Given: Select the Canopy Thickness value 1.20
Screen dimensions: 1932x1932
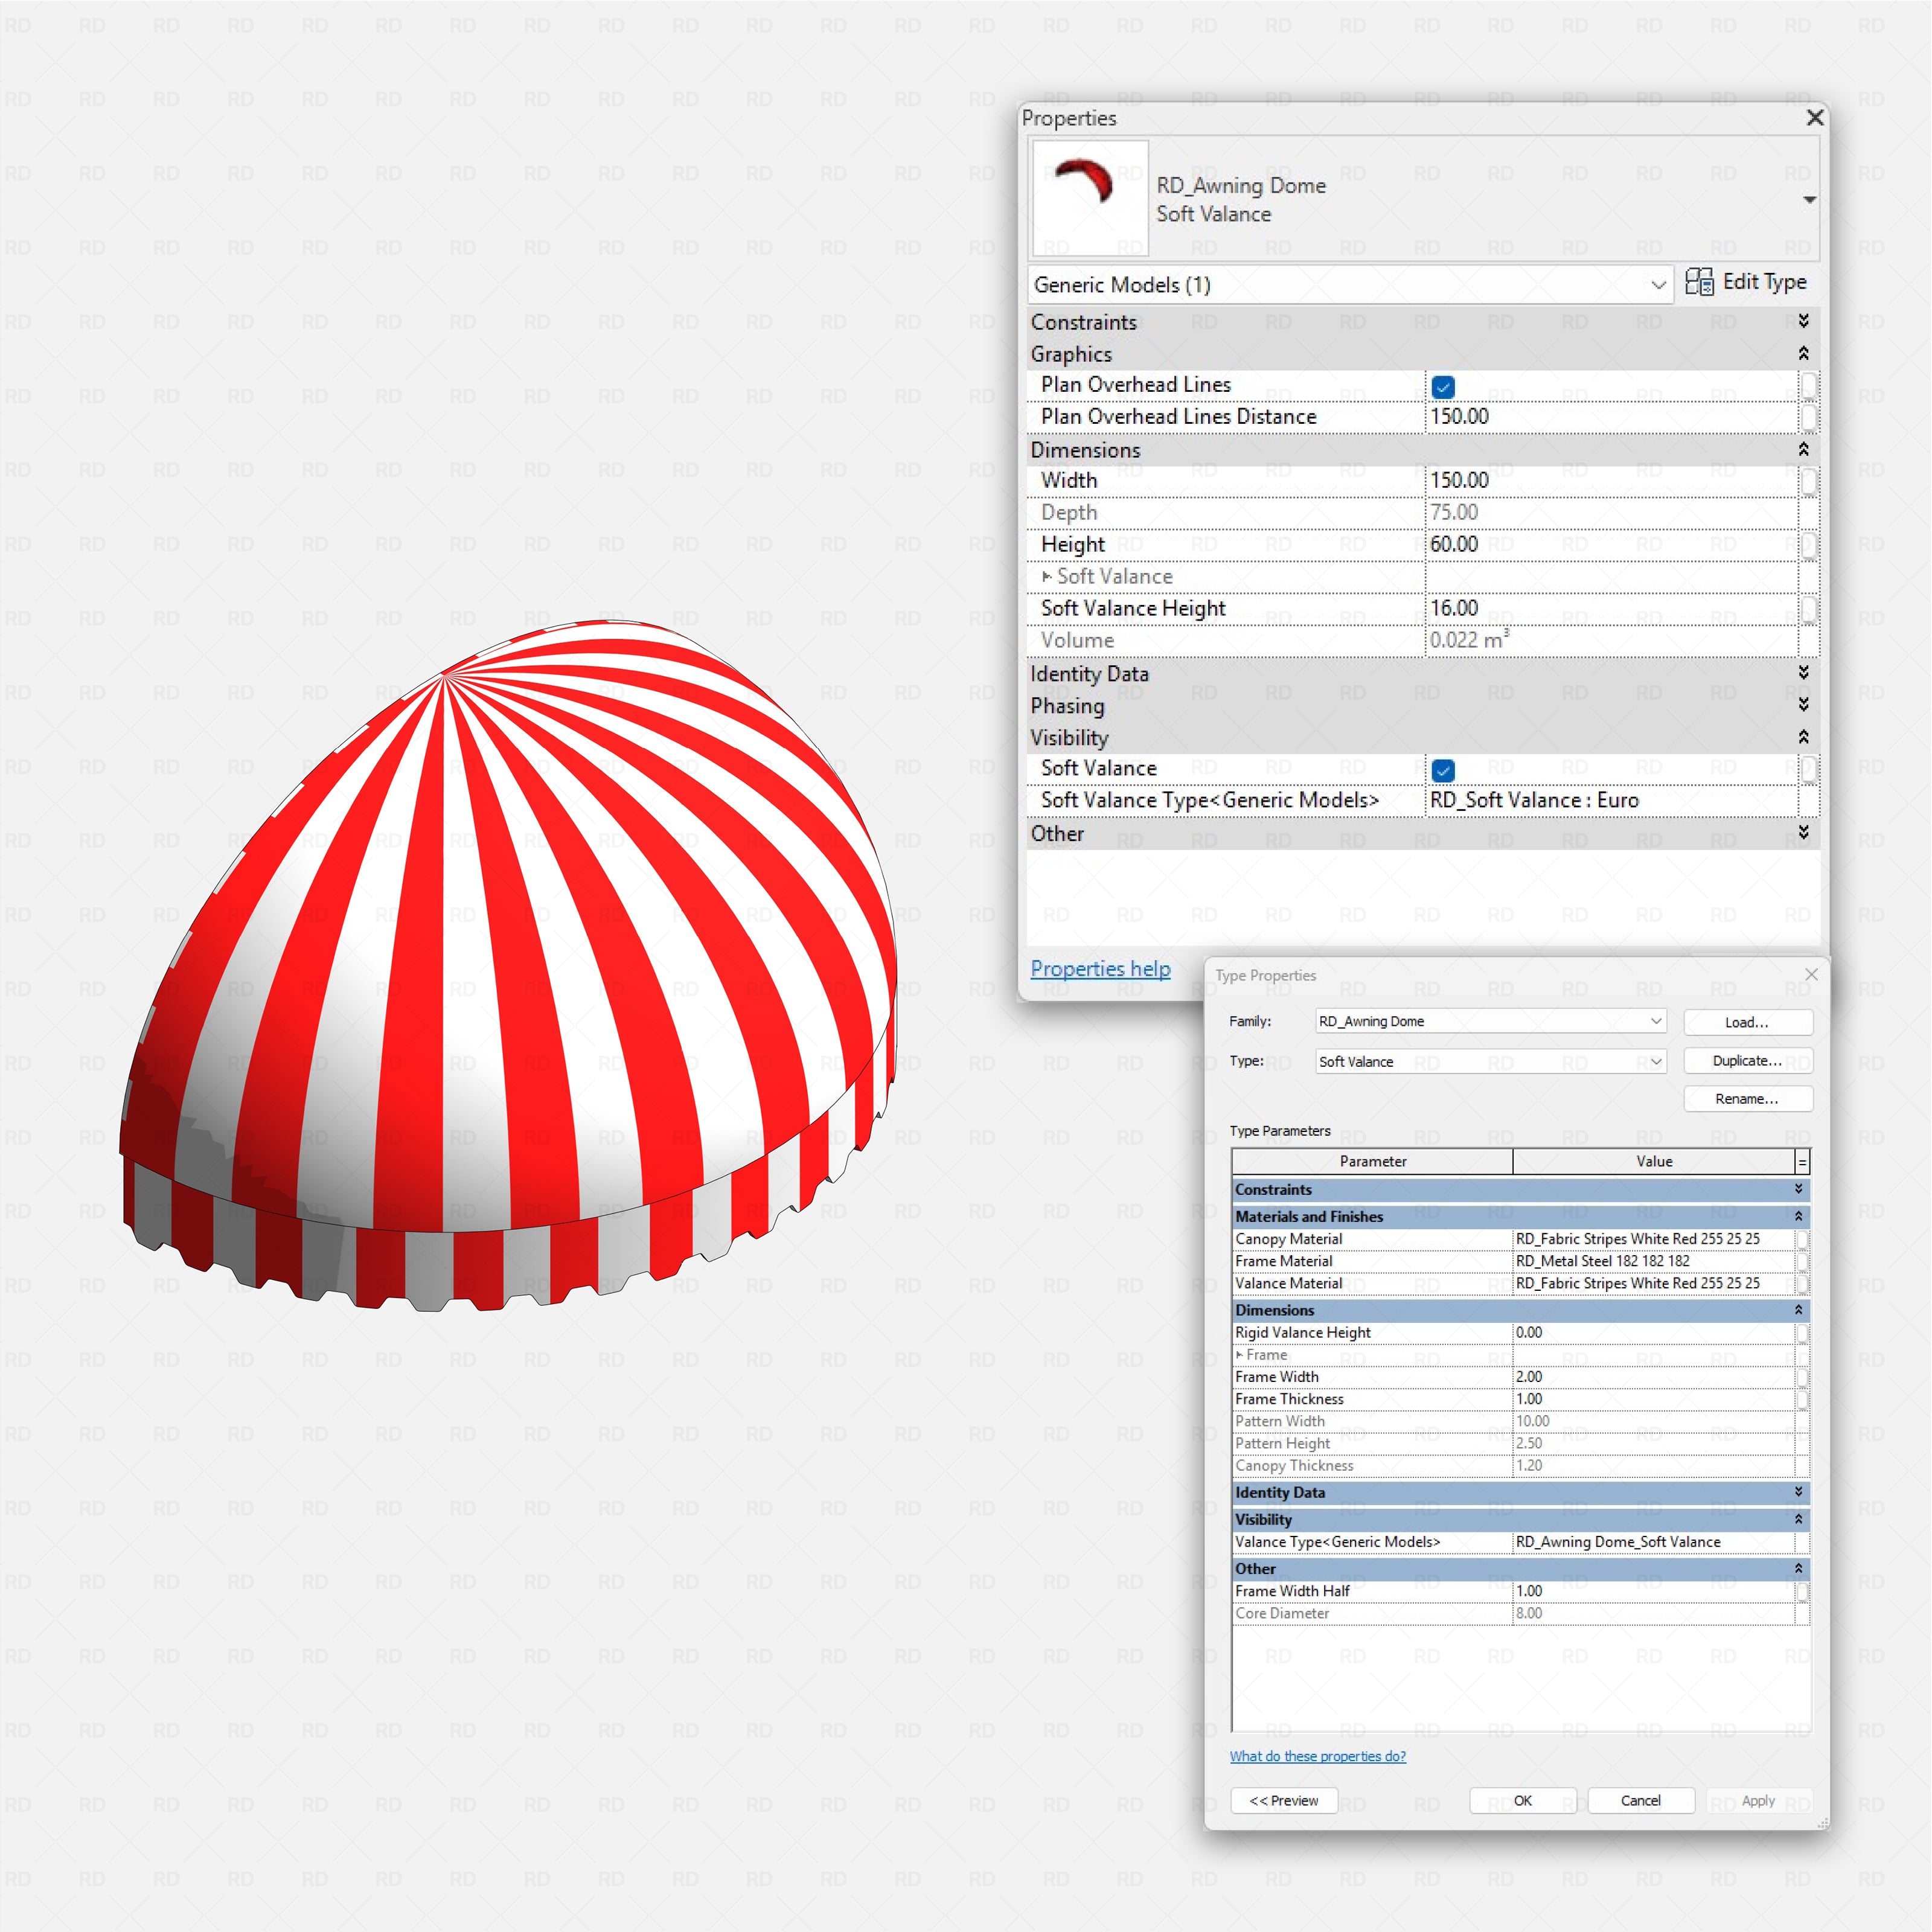Looking at the screenshot, I should 1653,1465.
